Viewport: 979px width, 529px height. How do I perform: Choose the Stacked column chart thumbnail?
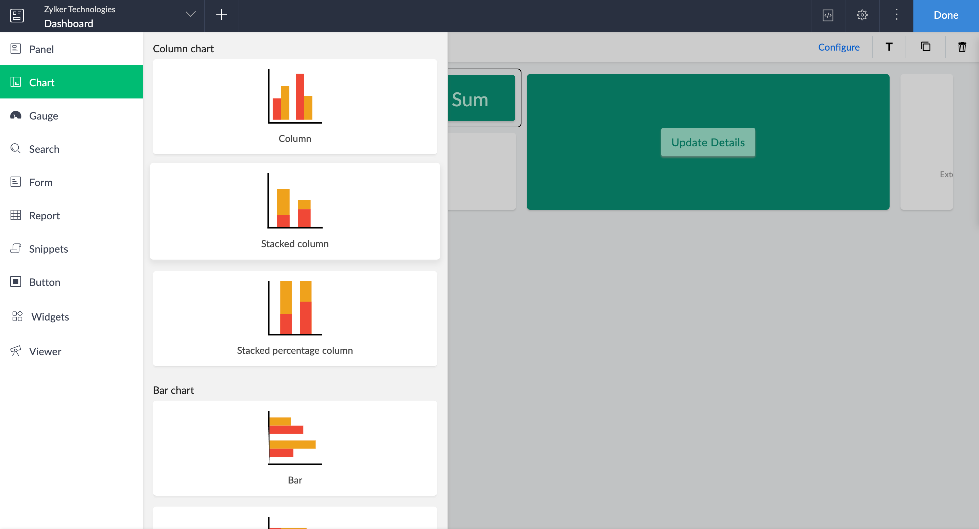pos(294,212)
